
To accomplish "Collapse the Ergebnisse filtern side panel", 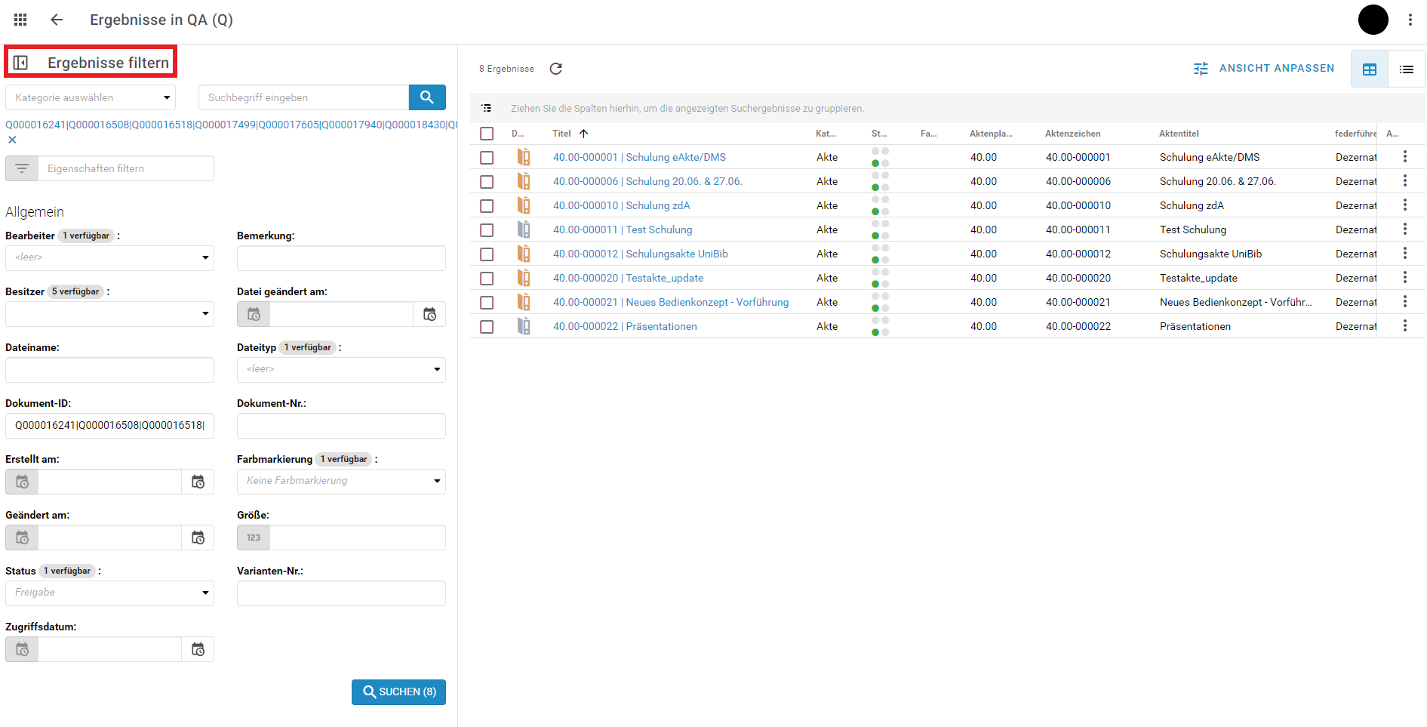I will pos(21,63).
